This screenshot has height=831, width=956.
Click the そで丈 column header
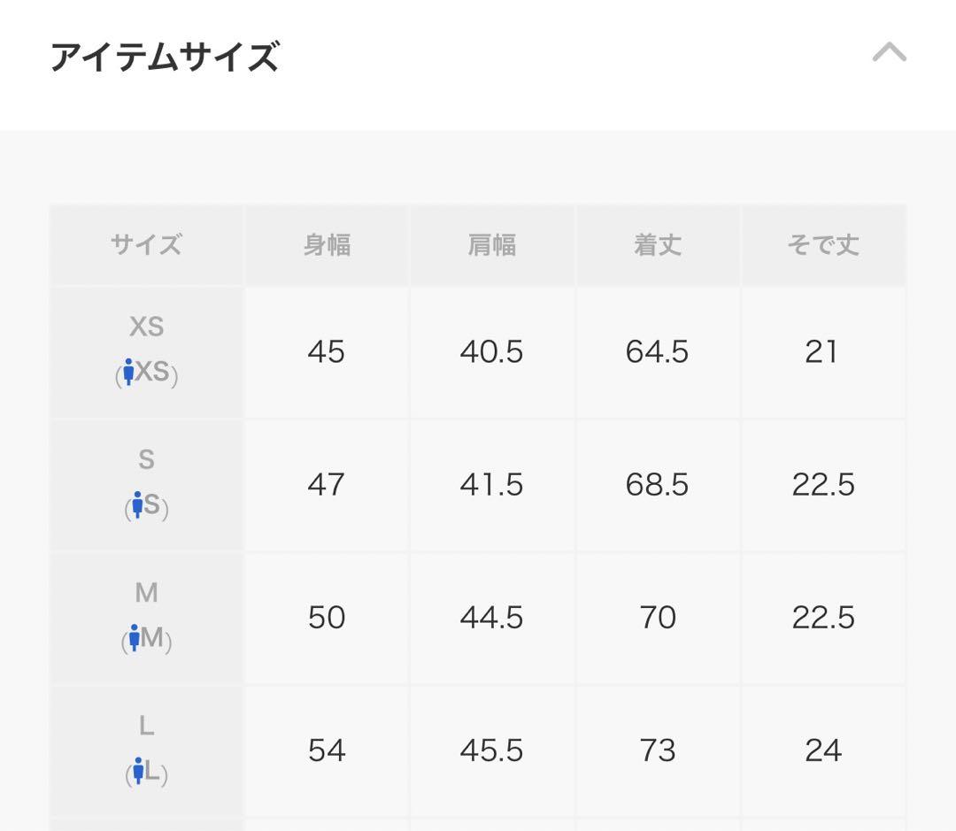click(823, 245)
